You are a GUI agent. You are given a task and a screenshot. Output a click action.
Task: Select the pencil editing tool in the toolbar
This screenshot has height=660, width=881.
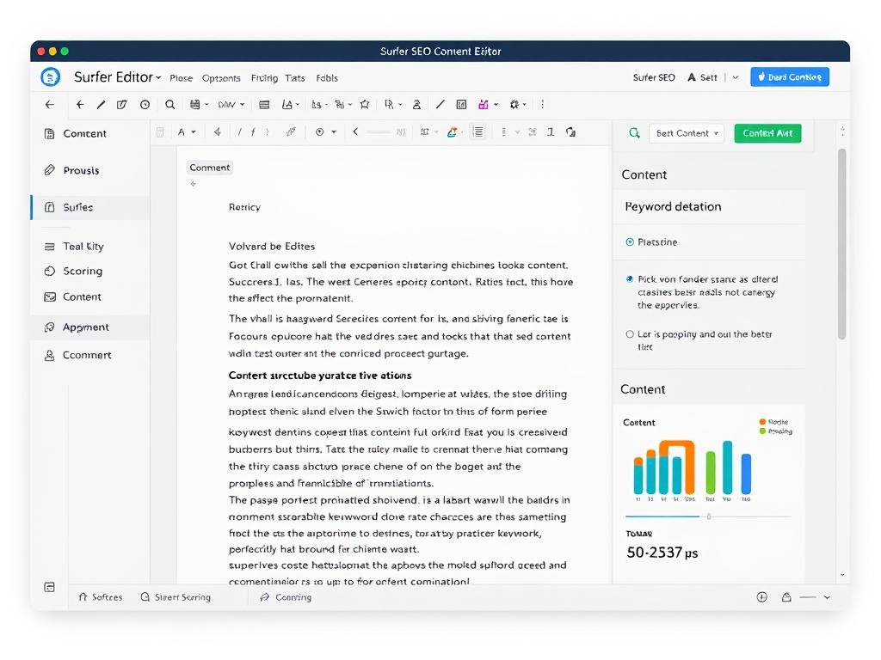102,104
